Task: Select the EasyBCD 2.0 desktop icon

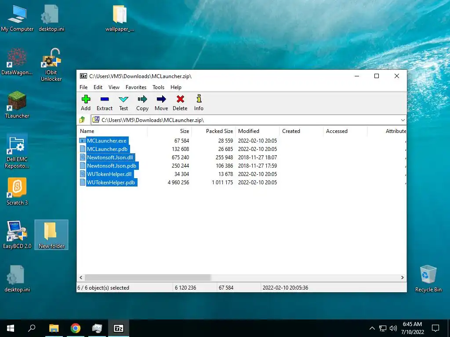Action: (x=17, y=235)
